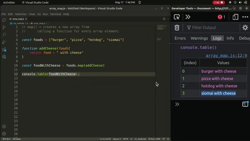Open the editor more actions ellipsis
This screenshot has width=250, height=141.
168,19
